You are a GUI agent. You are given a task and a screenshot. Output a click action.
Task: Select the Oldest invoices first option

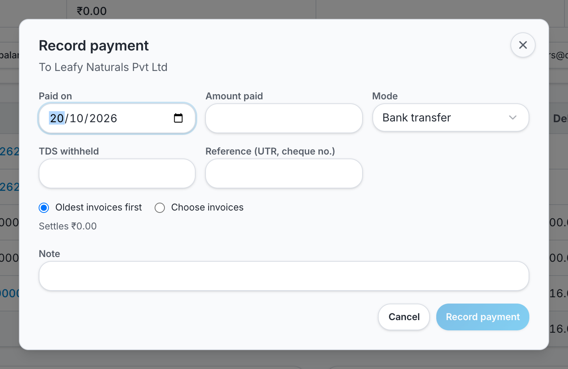click(44, 208)
